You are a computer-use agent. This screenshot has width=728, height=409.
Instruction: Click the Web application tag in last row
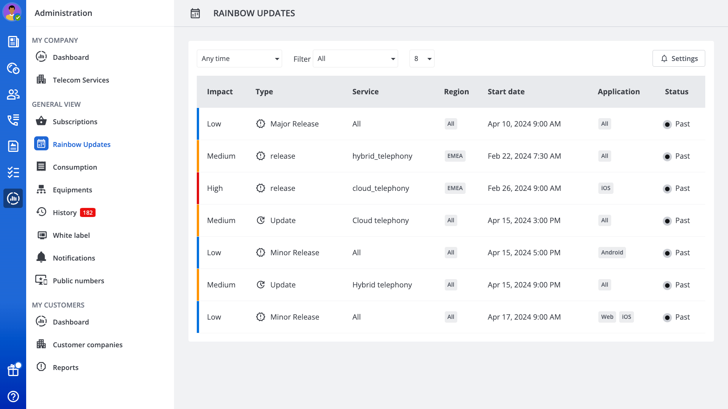(x=607, y=317)
